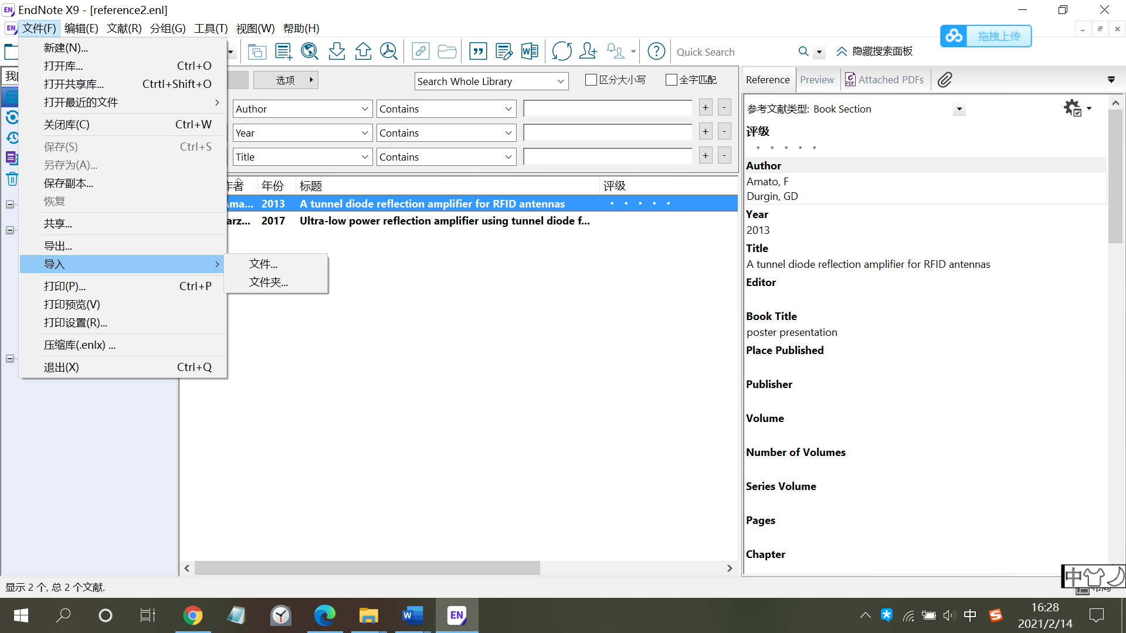Click the horizontal scrollbar of reference list

point(367,568)
